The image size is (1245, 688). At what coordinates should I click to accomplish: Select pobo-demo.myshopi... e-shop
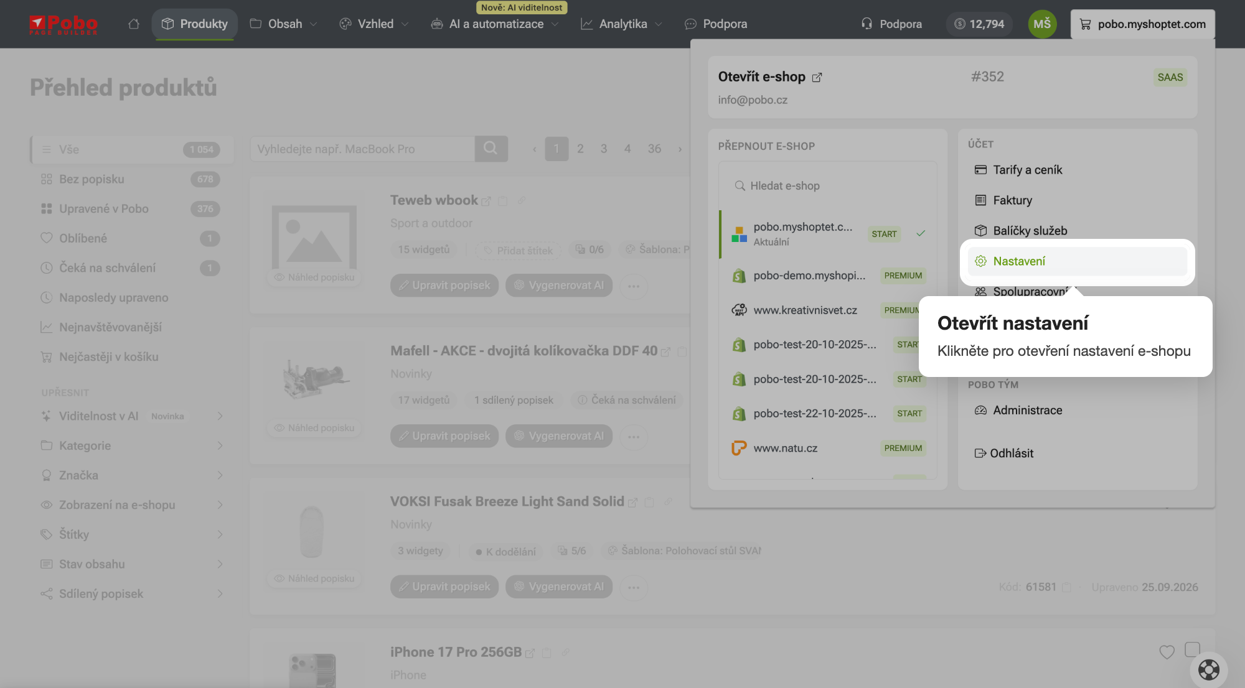pos(828,276)
